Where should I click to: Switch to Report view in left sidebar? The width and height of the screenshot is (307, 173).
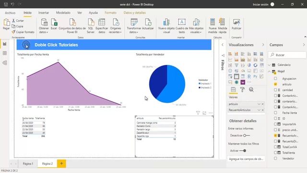5,44
